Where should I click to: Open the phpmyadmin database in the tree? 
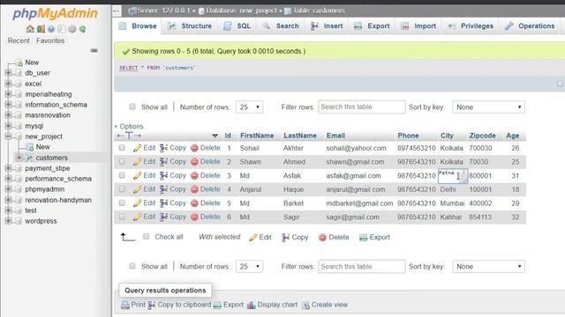click(x=45, y=189)
